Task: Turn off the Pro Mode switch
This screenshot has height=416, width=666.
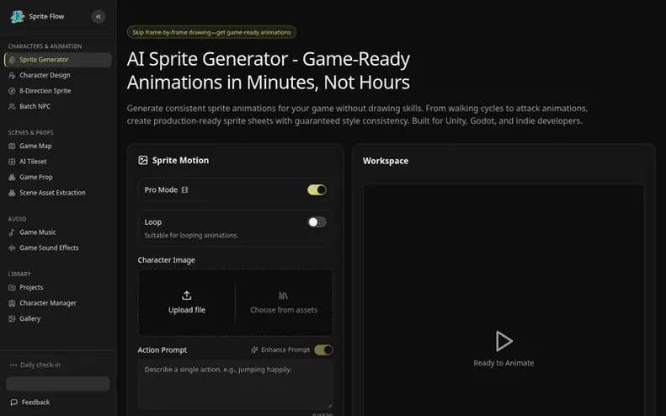Action: 317,190
